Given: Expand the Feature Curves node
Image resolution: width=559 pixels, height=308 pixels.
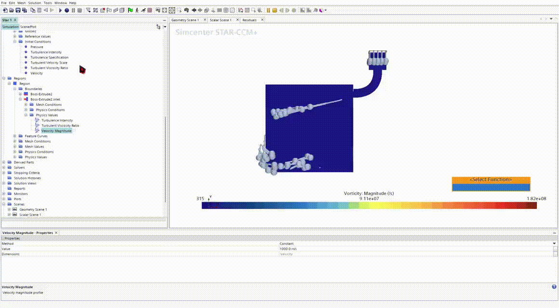Looking at the screenshot, I should [x=14, y=136].
